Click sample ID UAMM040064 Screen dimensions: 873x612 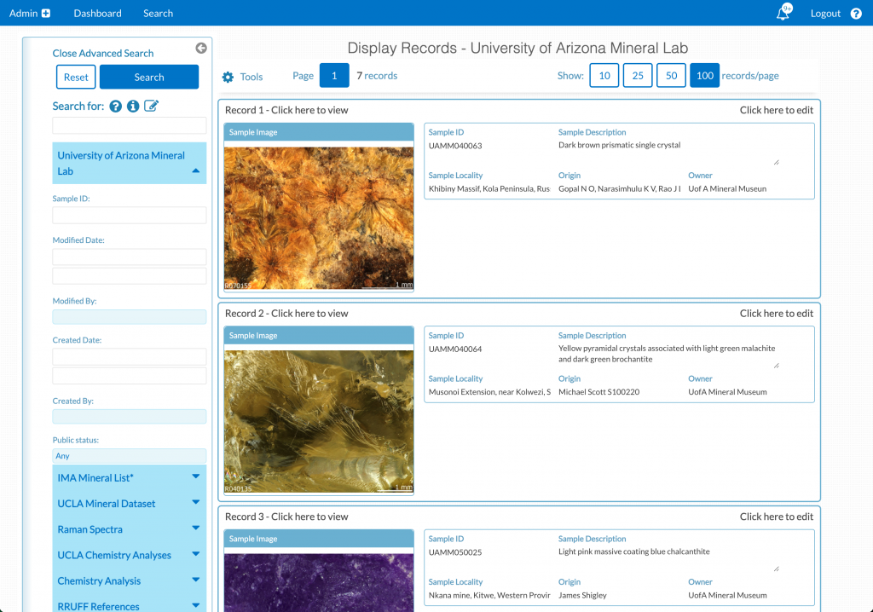coord(455,349)
